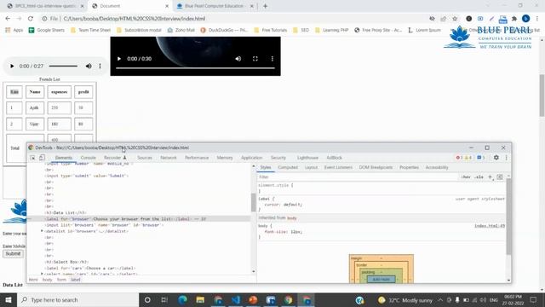Screen dimensions: 545x307
Task: Open the Security panel
Action: coord(278,158)
